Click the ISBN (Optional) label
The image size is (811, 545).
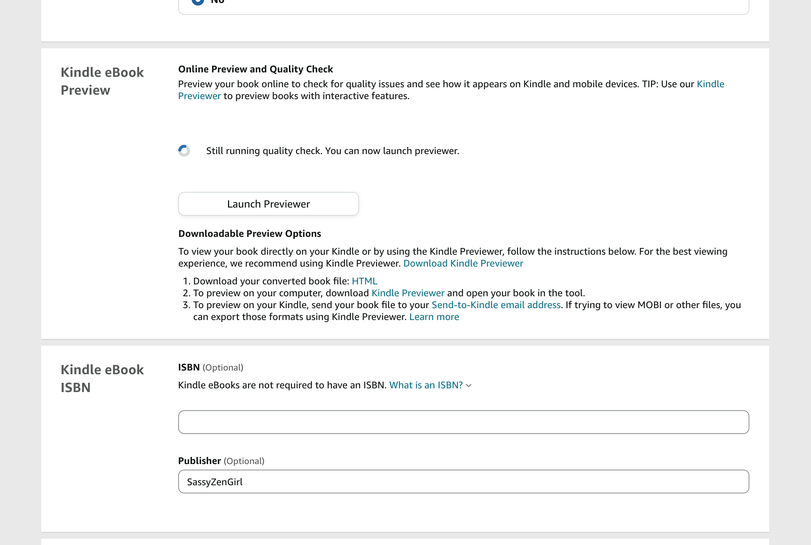(211, 367)
